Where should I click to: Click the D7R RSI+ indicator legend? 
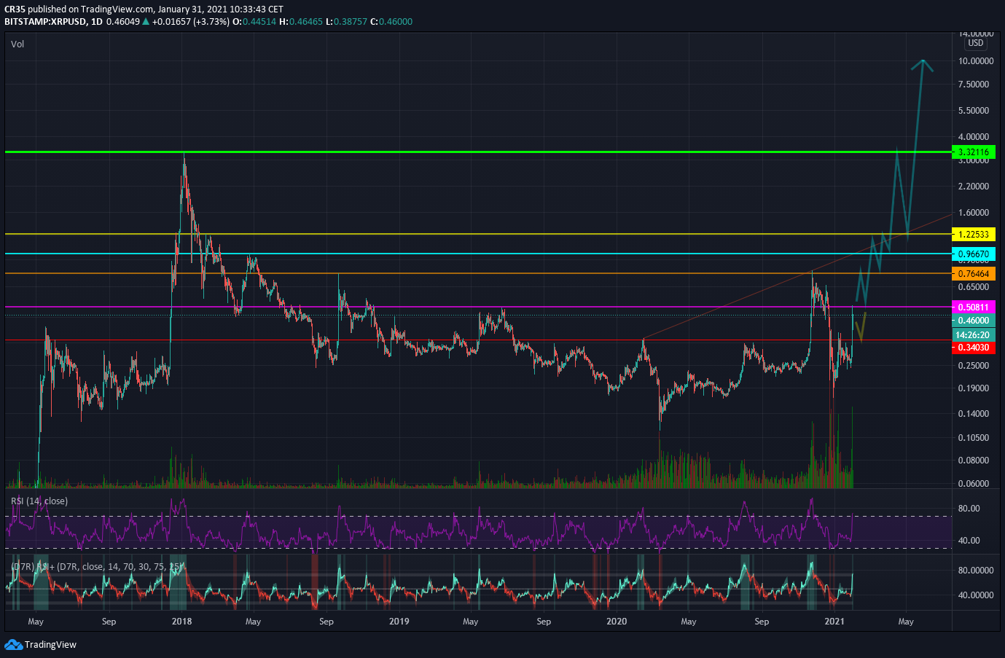pos(96,567)
